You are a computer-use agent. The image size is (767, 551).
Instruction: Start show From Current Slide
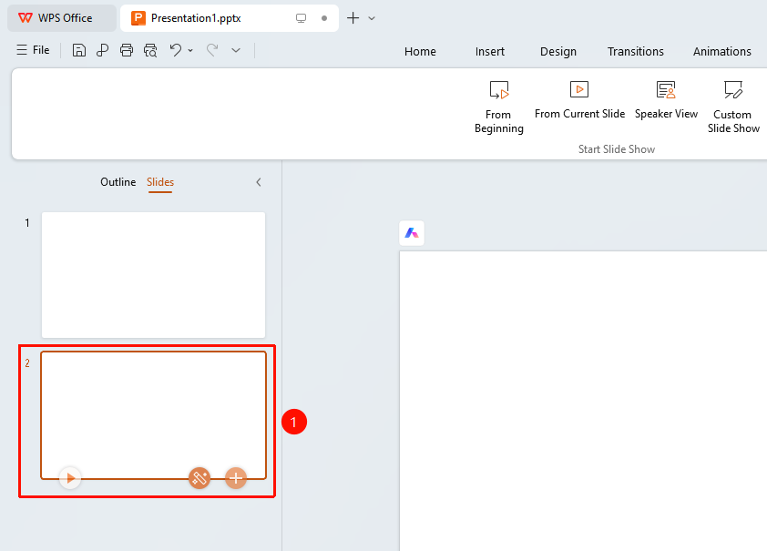pyautogui.click(x=579, y=100)
